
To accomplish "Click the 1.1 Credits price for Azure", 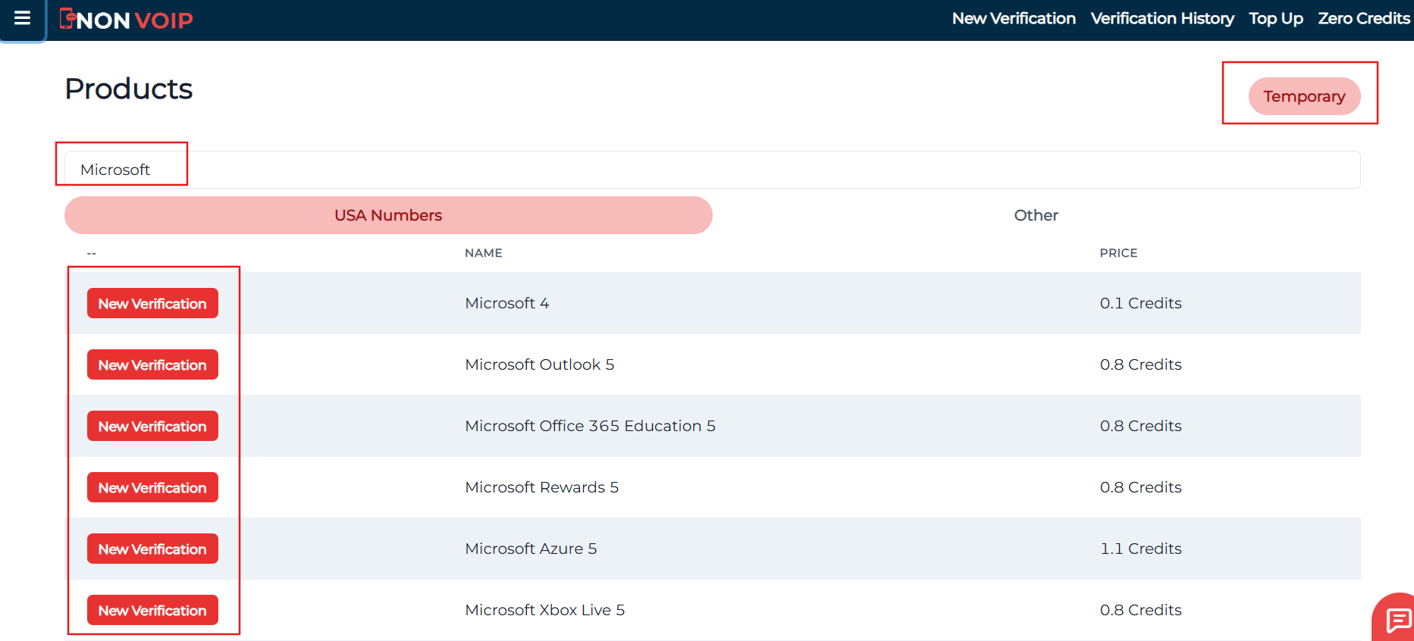I will 1140,549.
